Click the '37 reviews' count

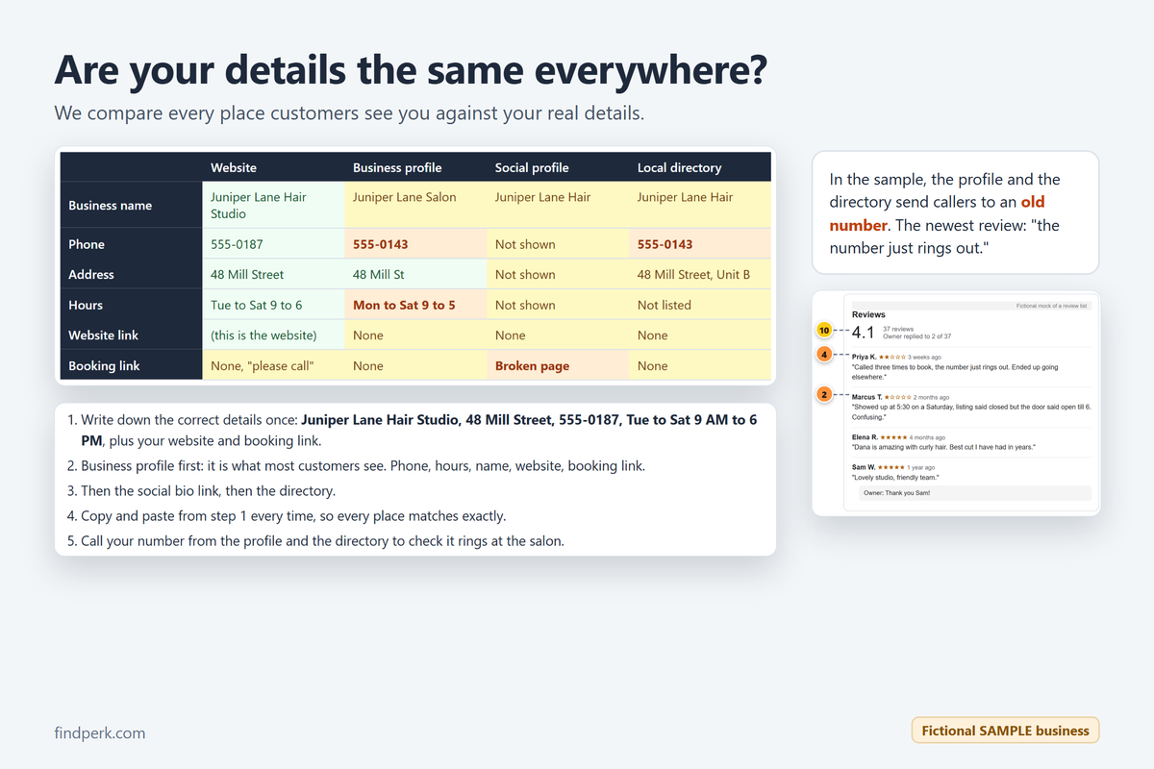coord(896,329)
